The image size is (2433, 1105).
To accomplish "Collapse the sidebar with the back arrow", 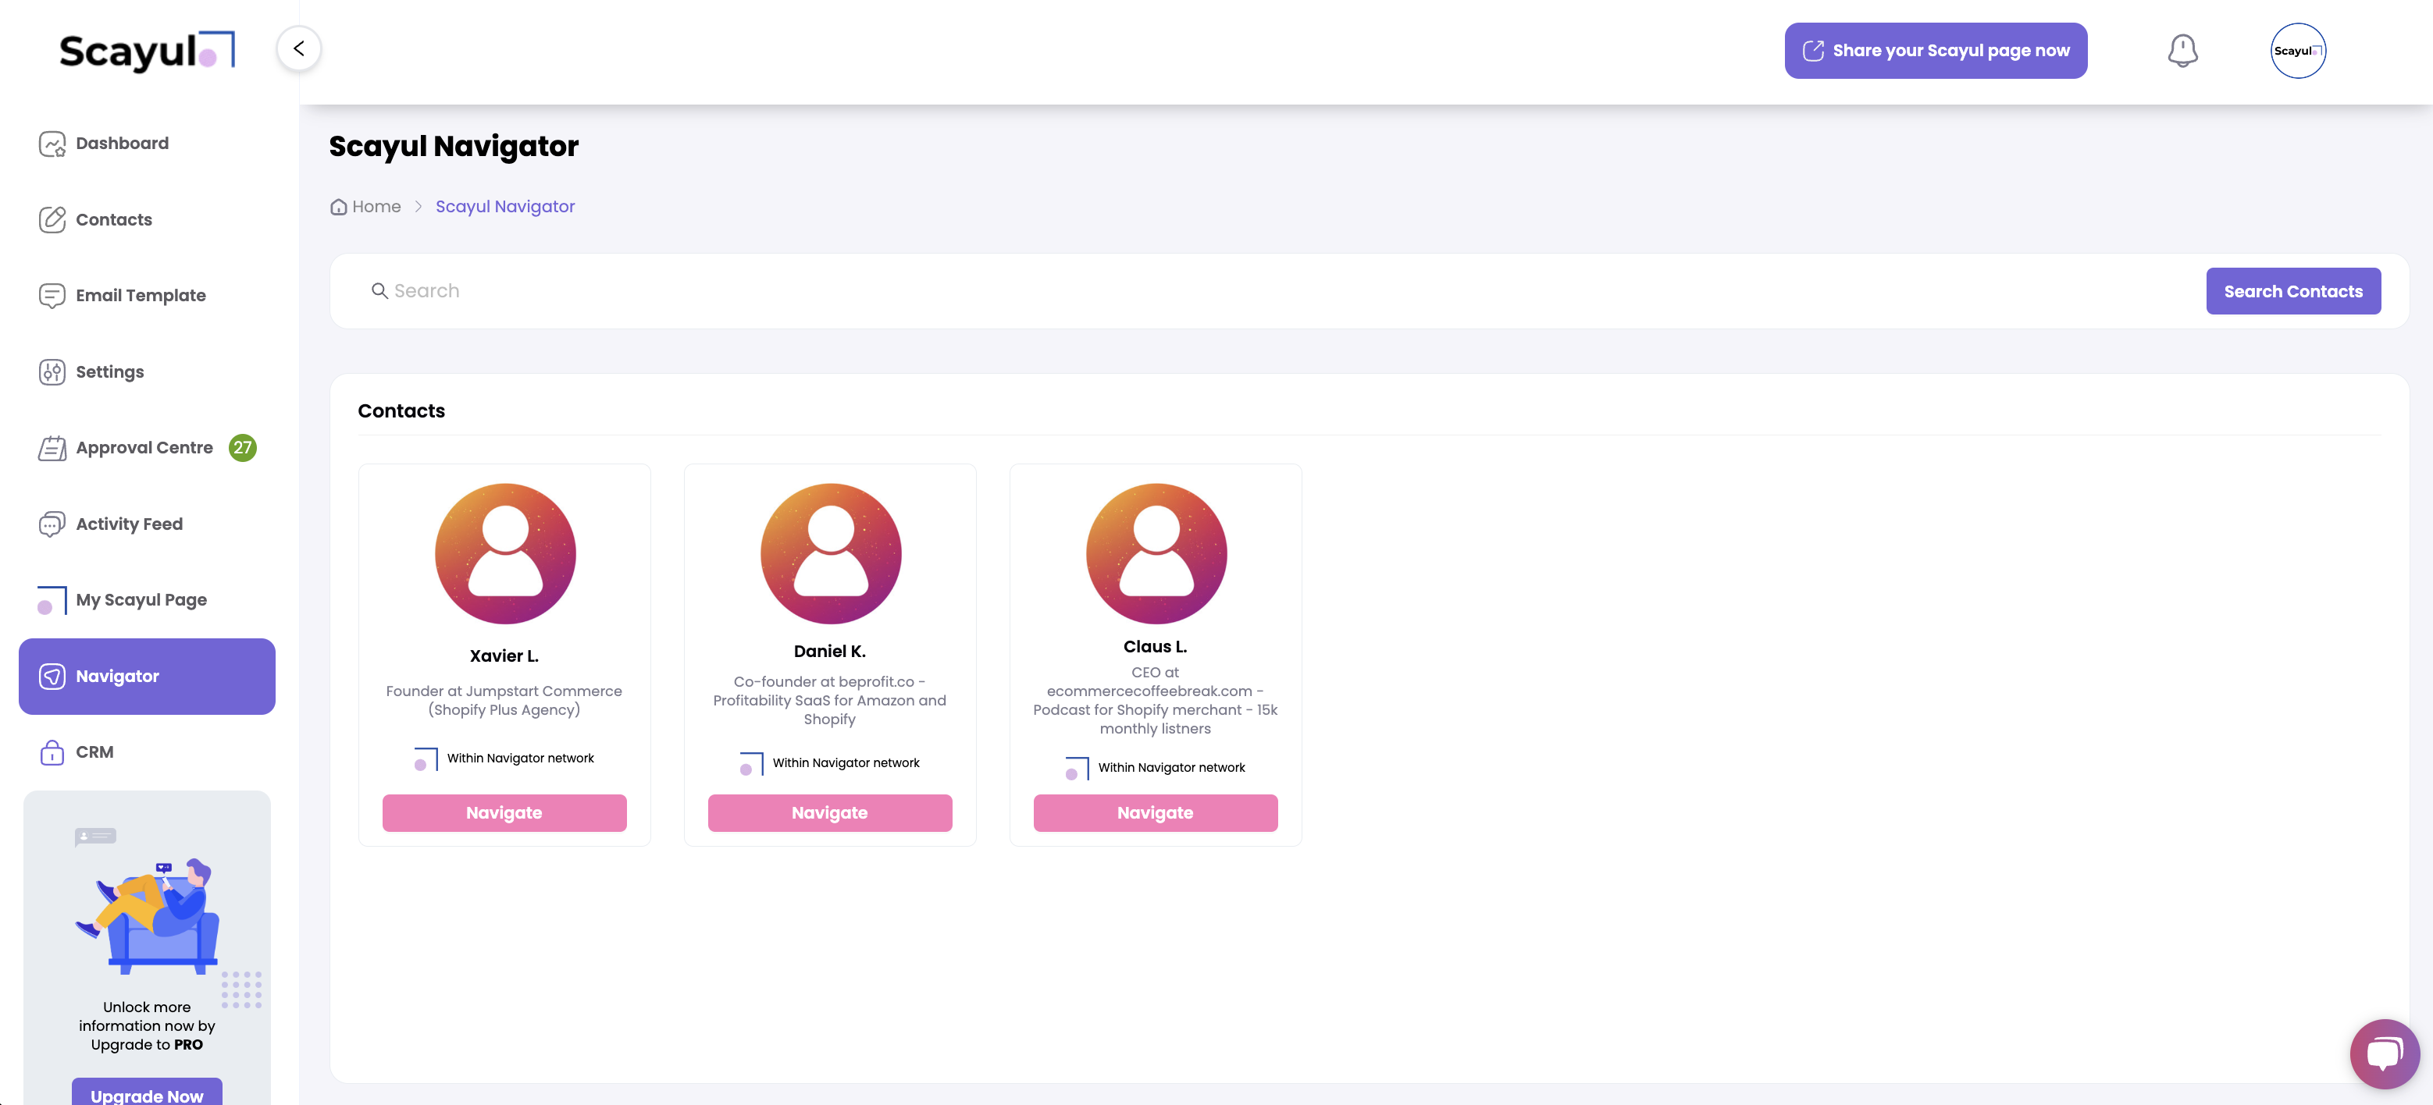I will (298, 48).
